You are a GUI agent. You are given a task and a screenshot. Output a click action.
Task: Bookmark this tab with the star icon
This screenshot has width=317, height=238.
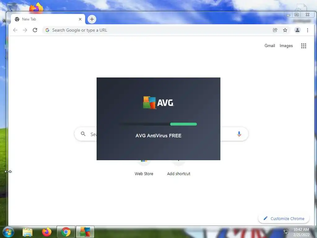[285, 30]
